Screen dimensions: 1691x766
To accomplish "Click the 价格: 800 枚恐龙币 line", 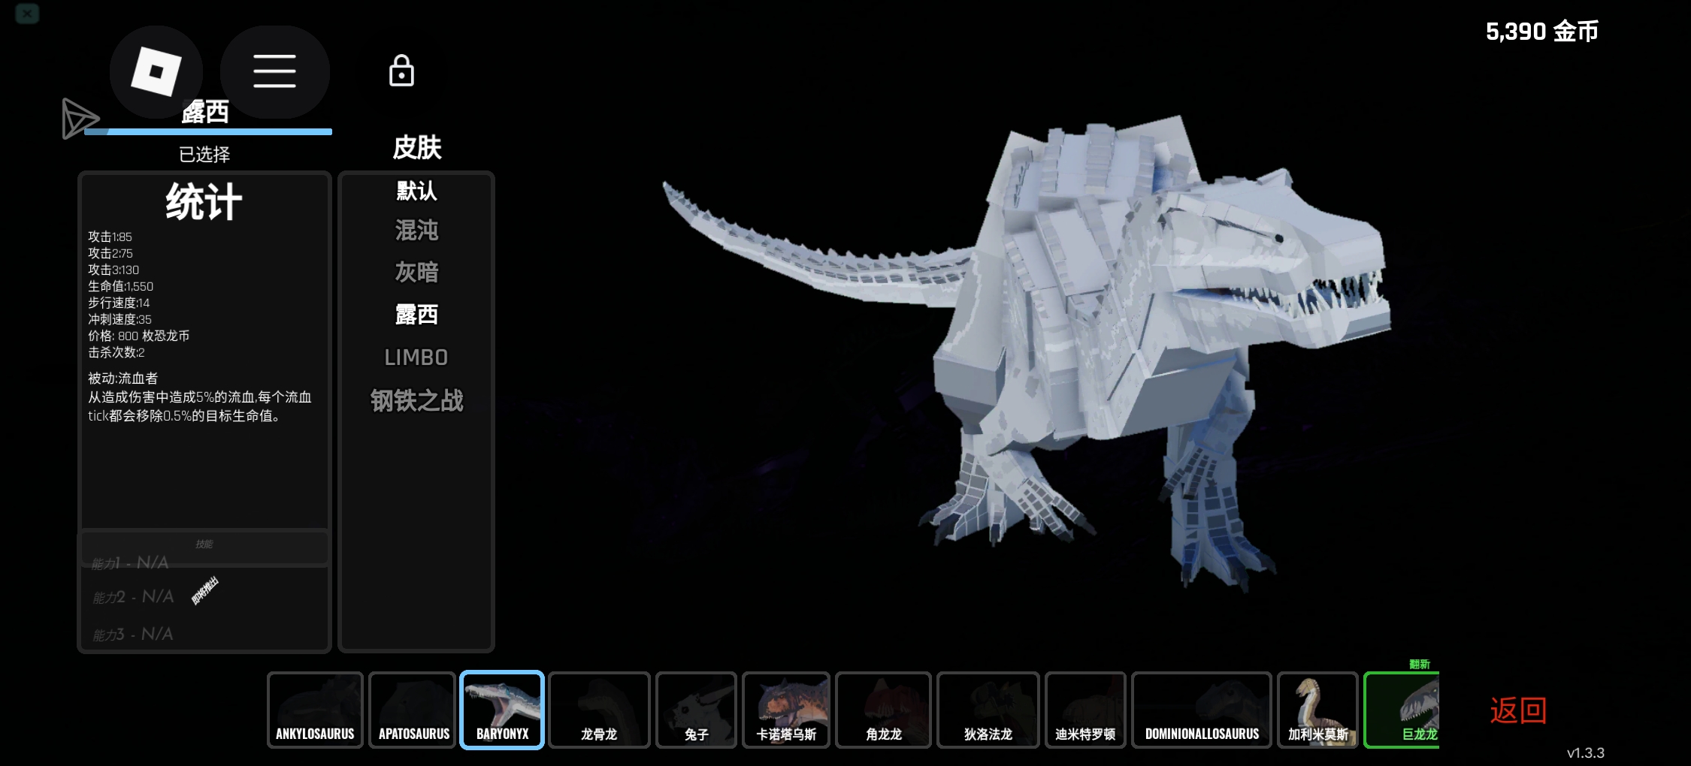I will coord(138,336).
